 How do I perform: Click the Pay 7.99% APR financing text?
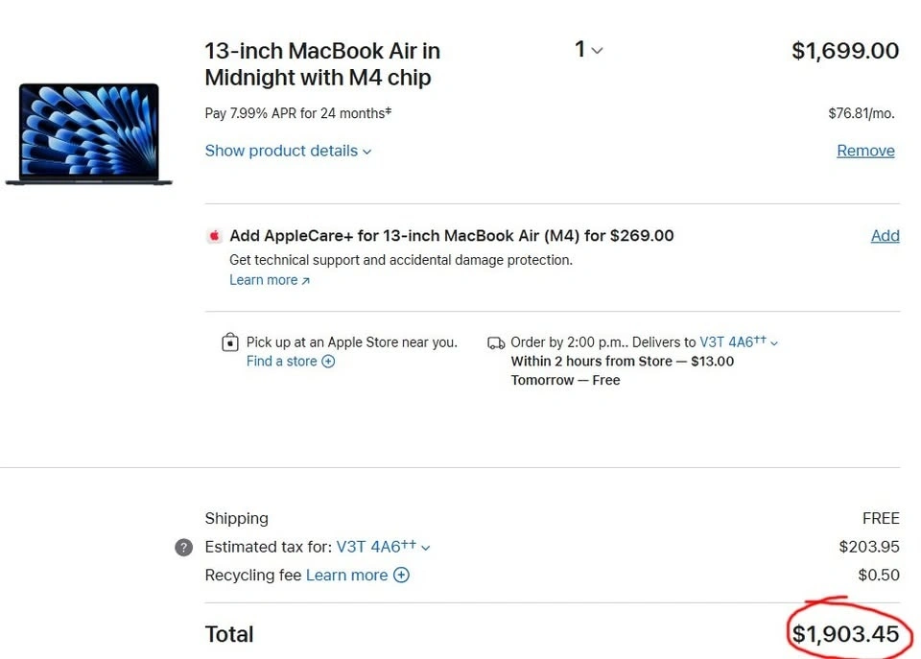pyautogui.click(x=297, y=113)
